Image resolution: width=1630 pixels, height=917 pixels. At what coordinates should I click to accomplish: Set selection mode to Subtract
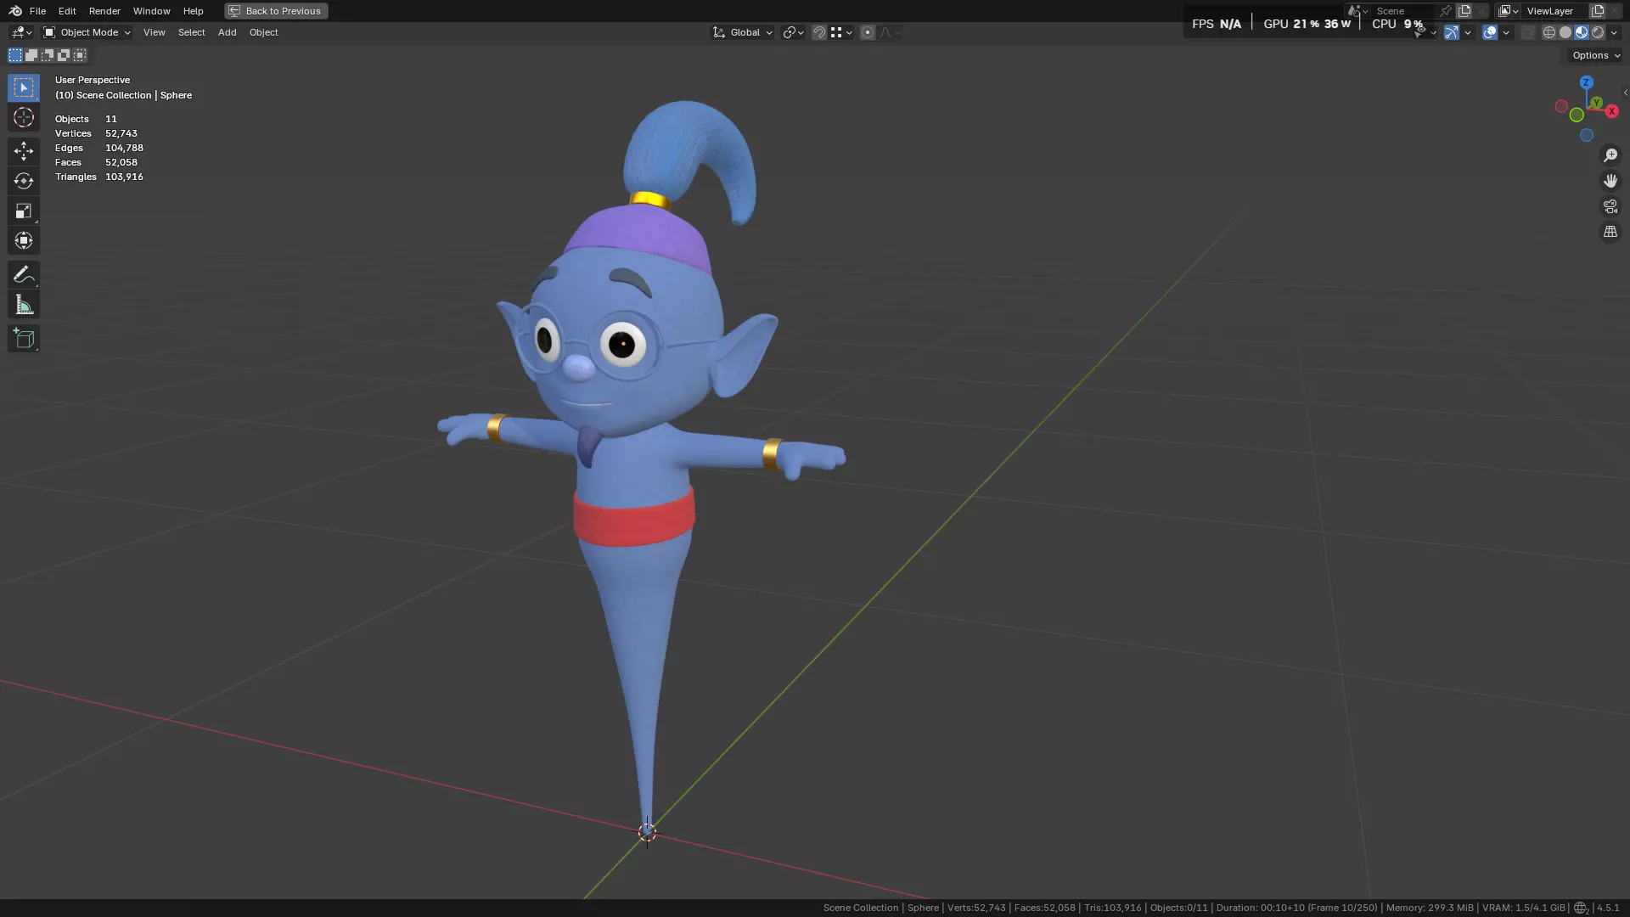pyautogui.click(x=48, y=55)
